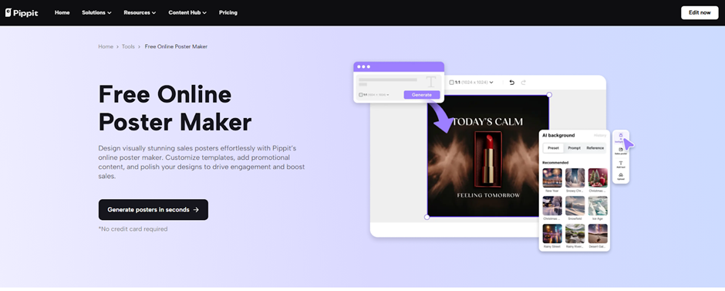Viewport: 725px width, 291px height.
Task: Click the FEELING TOMORROW poster text
Action: pyautogui.click(x=488, y=195)
